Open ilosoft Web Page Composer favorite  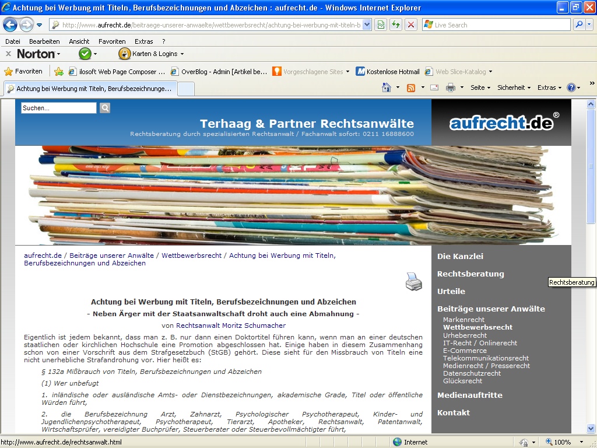click(116, 72)
